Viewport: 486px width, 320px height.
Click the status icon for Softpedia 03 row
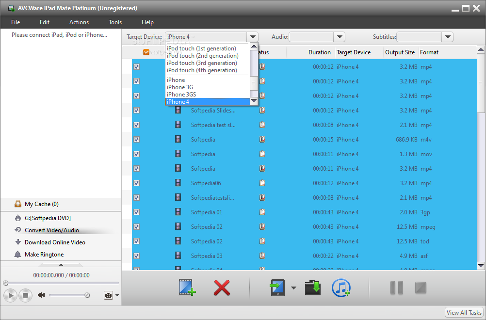[262, 256]
